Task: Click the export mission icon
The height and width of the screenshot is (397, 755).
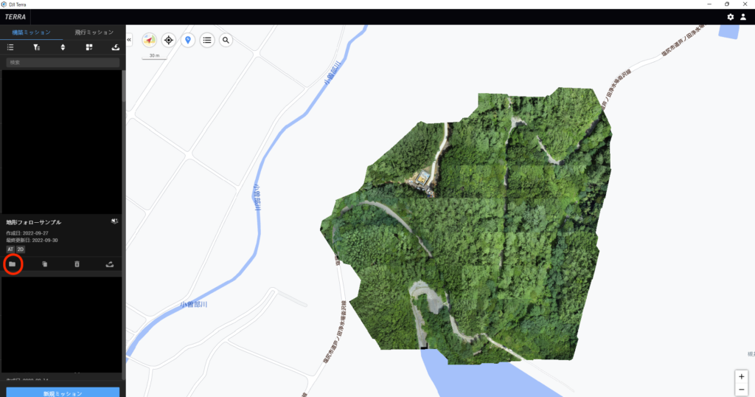Action: click(x=110, y=263)
